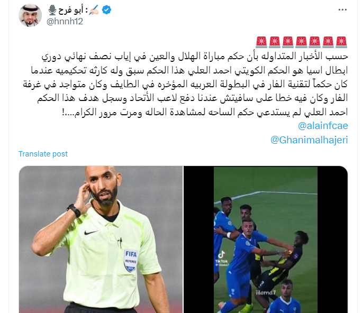The width and height of the screenshot is (362, 313).
Task: Open the @alainfcae mention
Action: pyautogui.click(x=323, y=126)
